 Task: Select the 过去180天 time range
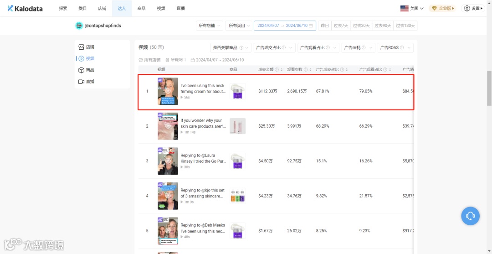click(x=405, y=26)
